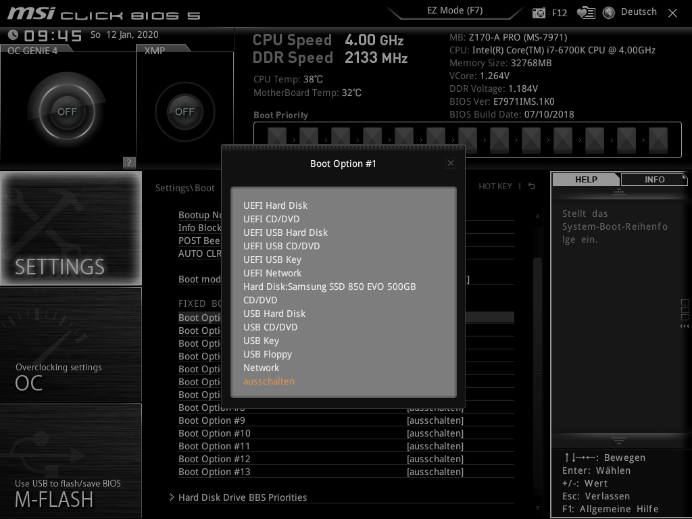Select UEFI CD/DVD option
Image resolution: width=692 pixels, height=519 pixels.
272,220
